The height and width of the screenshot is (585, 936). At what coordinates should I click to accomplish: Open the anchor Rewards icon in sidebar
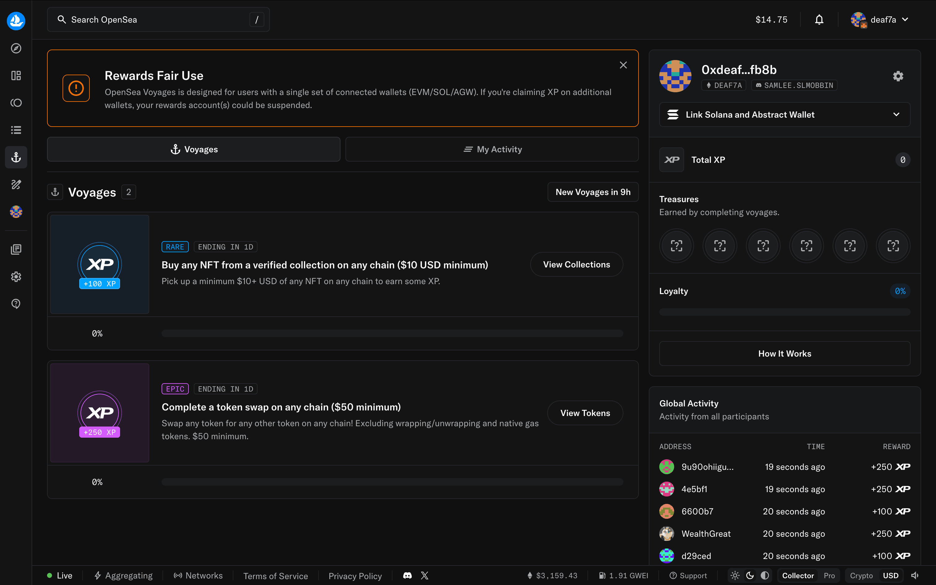pos(16,157)
